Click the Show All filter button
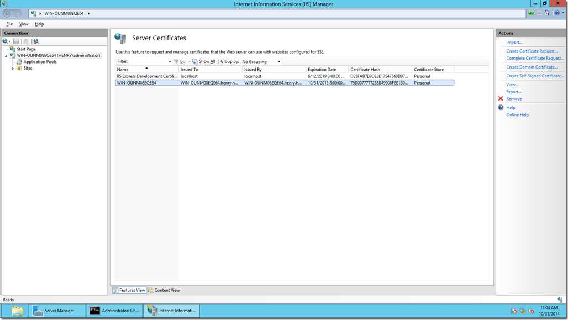This screenshot has width=568, height=320. [204, 61]
